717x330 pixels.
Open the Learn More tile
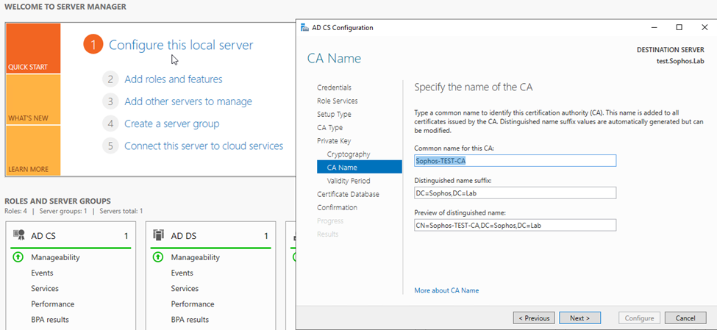pyautogui.click(x=33, y=151)
